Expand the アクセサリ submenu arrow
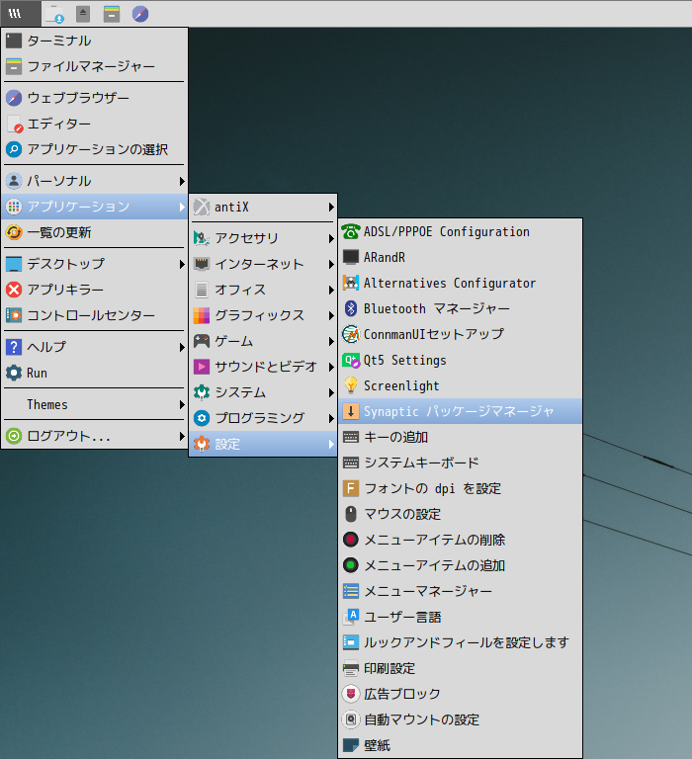 click(331, 238)
